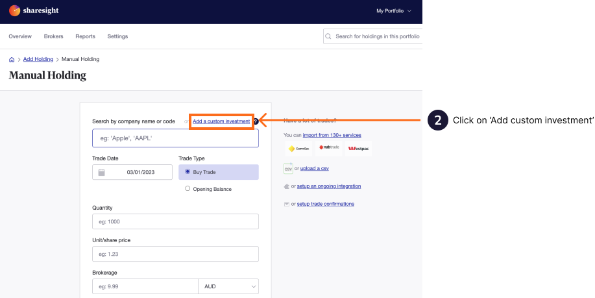Image resolution: width=595 pixels, height=298 pixels.
Task: Open the Add Holding breadcrumb link
Action: (38, 59)
